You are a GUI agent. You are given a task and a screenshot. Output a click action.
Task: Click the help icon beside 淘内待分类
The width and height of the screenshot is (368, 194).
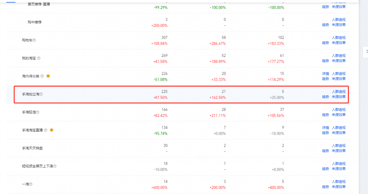point(42,76)
